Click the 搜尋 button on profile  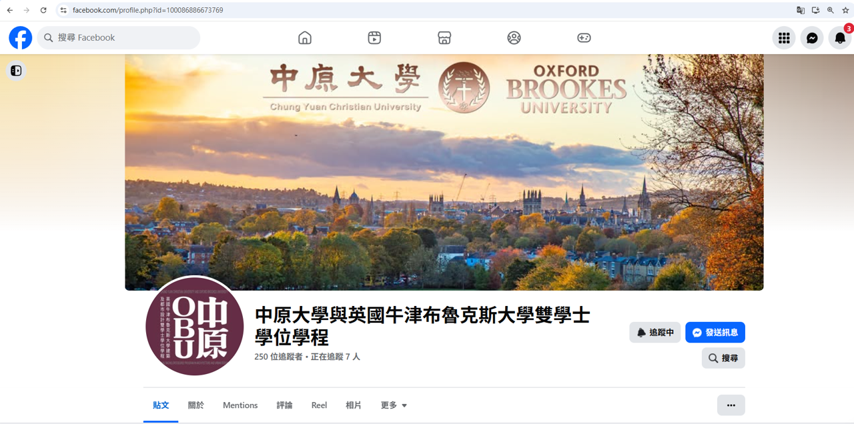pyautogui.click(x=723, y=358)
